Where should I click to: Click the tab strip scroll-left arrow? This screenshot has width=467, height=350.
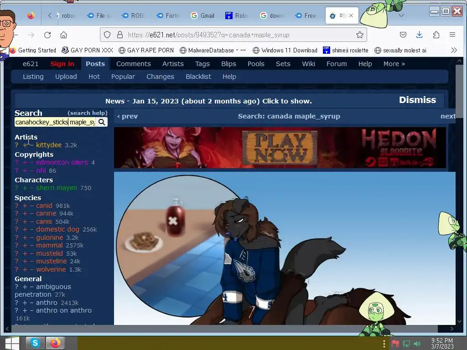[x=50, y=15]
